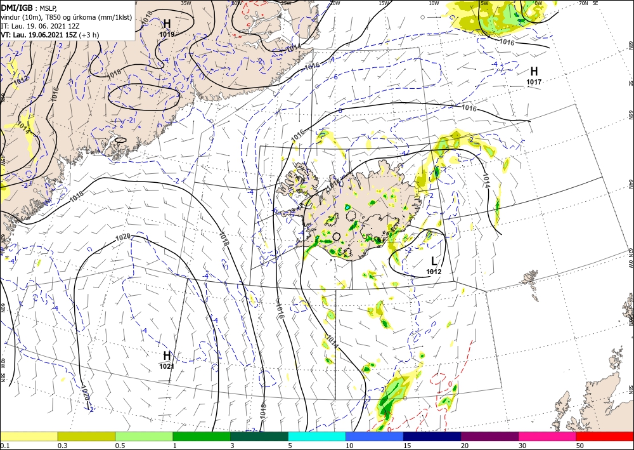This screenshot has height=450, width=634.
Task: Click the '70N' latitude label at top right
Action: click(583, 3)
